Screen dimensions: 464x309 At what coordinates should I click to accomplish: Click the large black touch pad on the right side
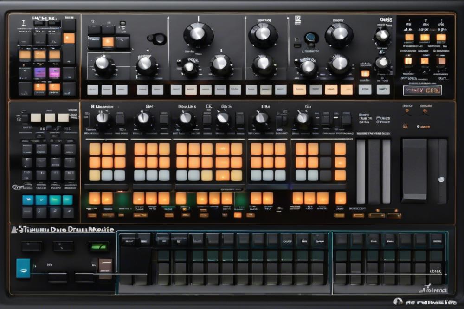pos(414,170)
